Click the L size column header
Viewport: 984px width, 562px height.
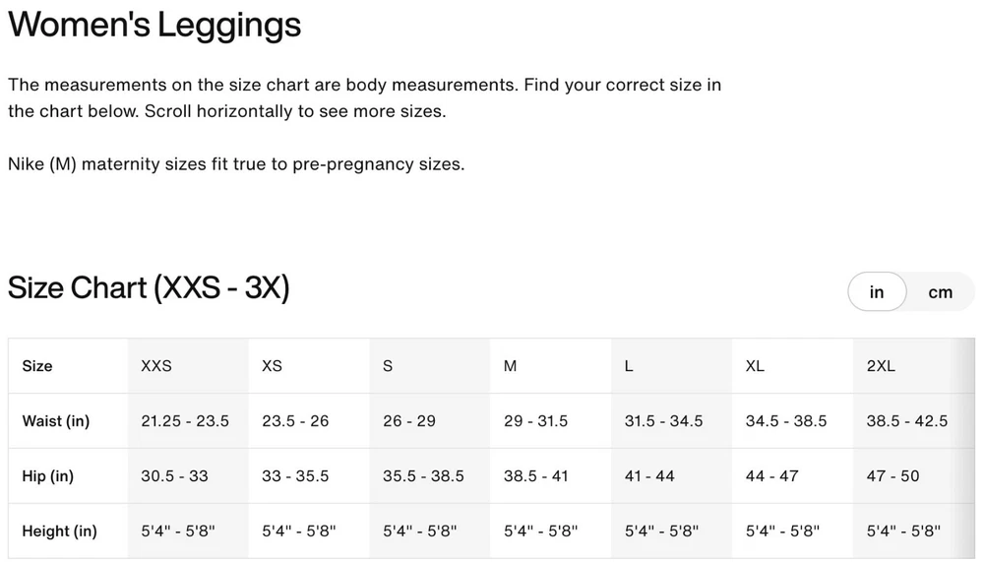click(629, 366)
